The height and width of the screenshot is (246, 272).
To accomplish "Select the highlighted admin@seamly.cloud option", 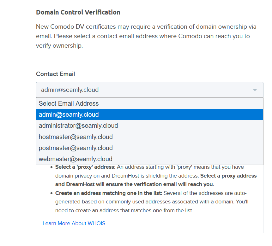I will (x=69, y=114).
